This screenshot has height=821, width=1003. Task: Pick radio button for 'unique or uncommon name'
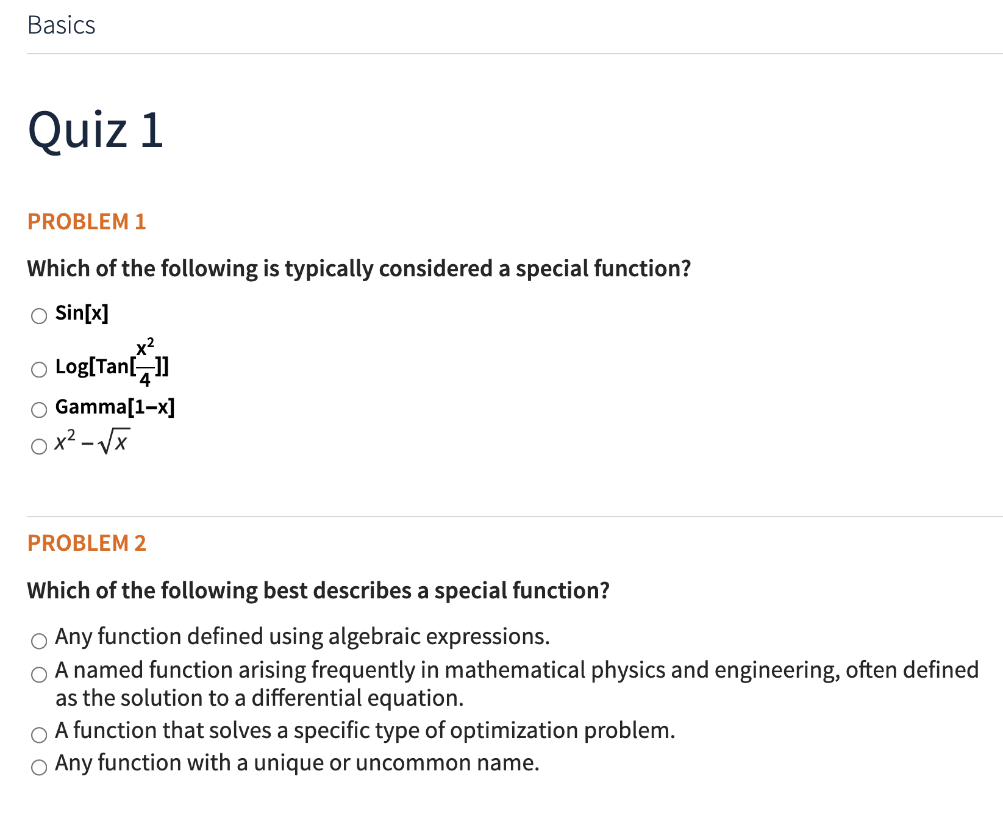[39, 767]
